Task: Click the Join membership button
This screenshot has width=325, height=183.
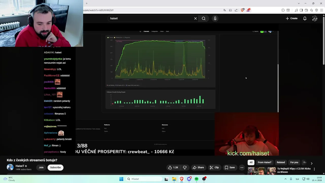Action: pos(41,167)
